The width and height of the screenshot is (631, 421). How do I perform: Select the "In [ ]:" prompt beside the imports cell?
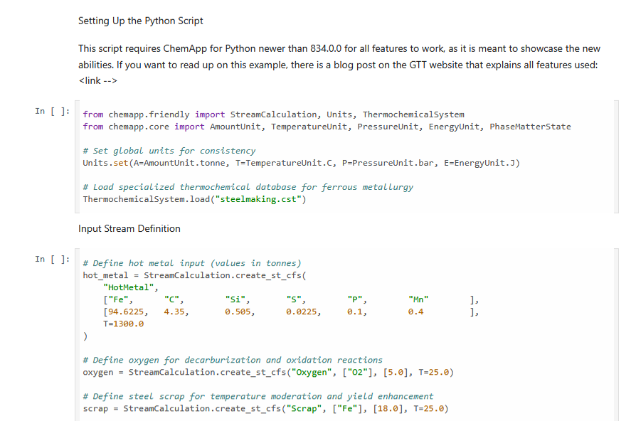click(53, 111)
